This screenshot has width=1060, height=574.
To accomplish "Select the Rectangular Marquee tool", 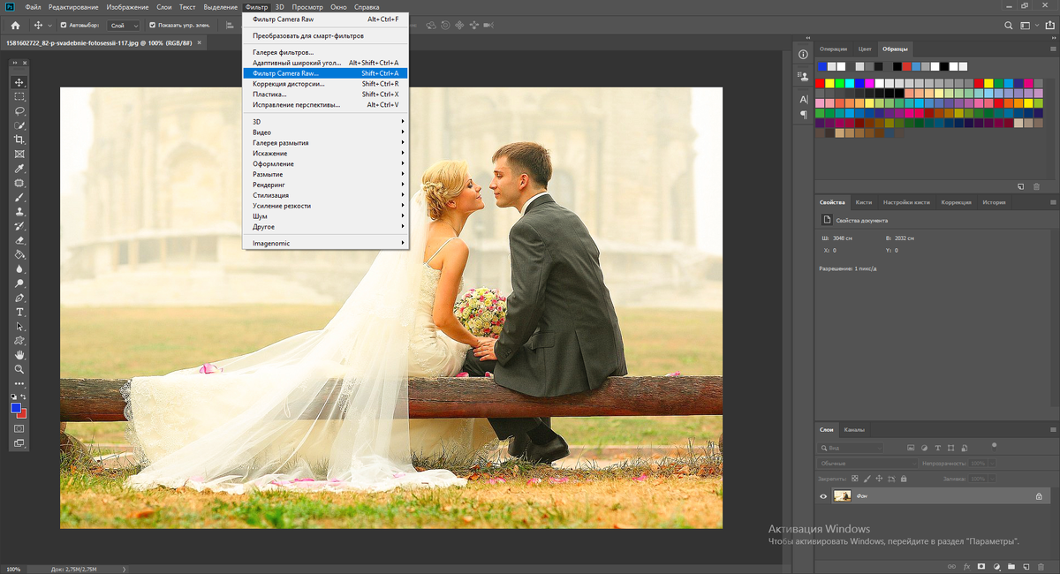I will point(19,96).
